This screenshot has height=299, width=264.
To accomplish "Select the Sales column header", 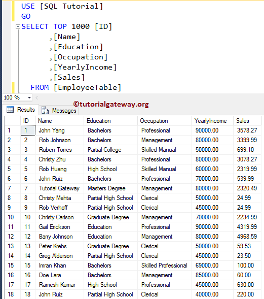I will point(247,121).
